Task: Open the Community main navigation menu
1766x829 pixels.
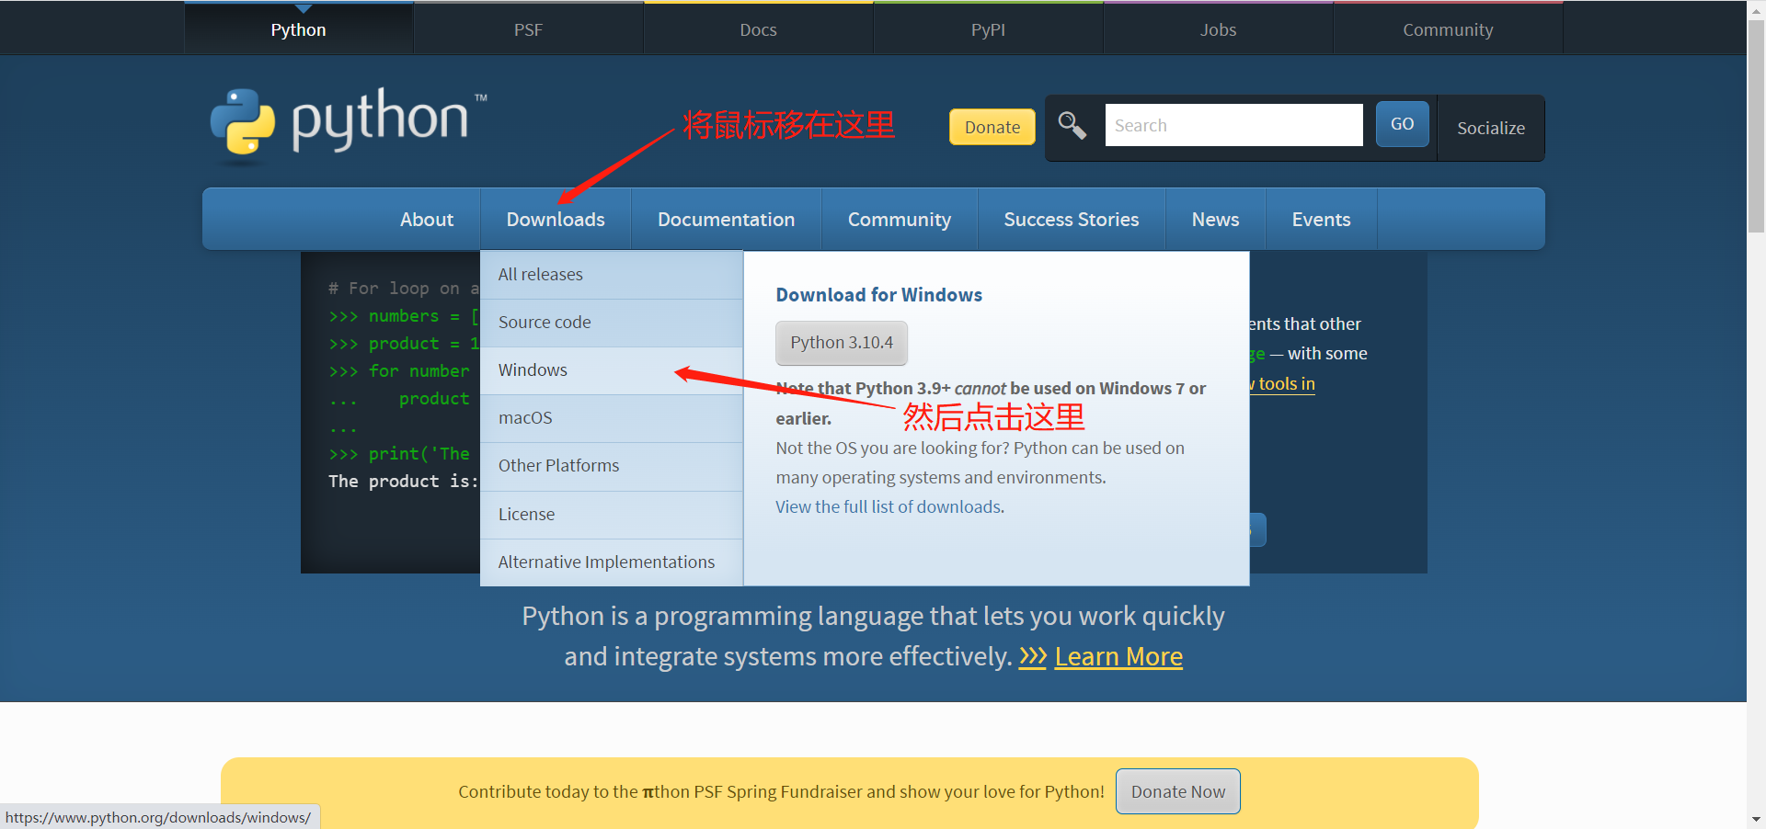Action: tap(900, 219)
